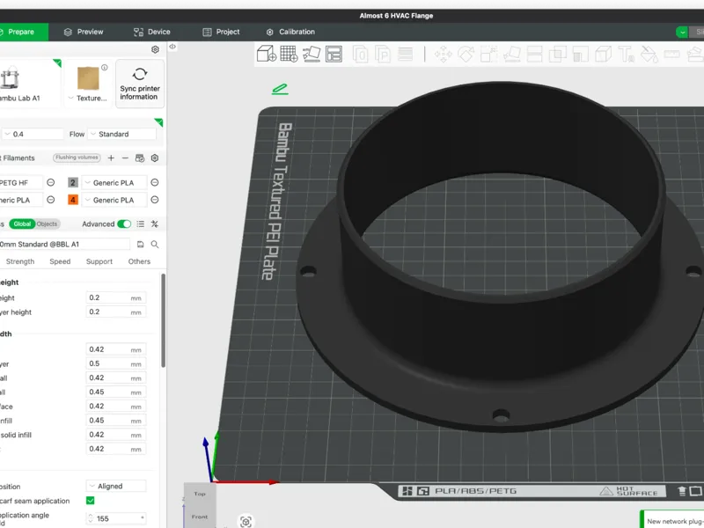Open filament 2 Generic PLA dropdown
This screenshot has height=528, width=704.
coord(114,183)
